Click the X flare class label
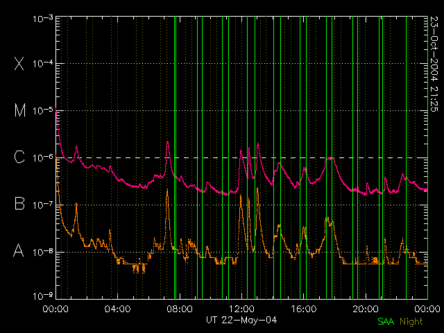The image size is (444, 333). click(19, 63)
